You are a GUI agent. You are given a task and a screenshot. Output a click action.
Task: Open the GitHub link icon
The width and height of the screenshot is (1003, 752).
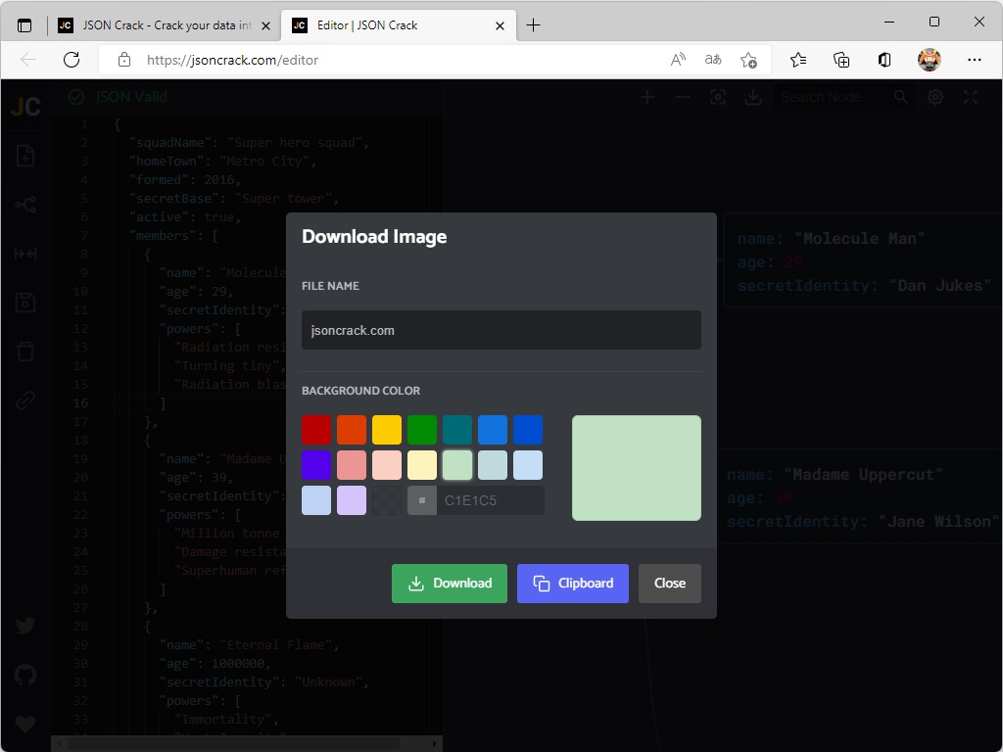tap(25, 675)
